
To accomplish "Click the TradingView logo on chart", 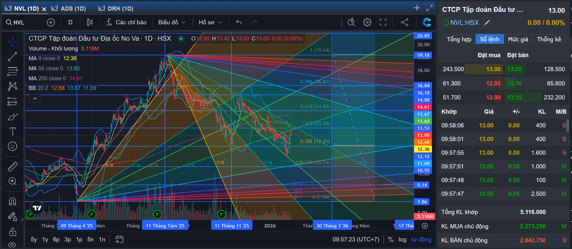I will pos(37,208).
